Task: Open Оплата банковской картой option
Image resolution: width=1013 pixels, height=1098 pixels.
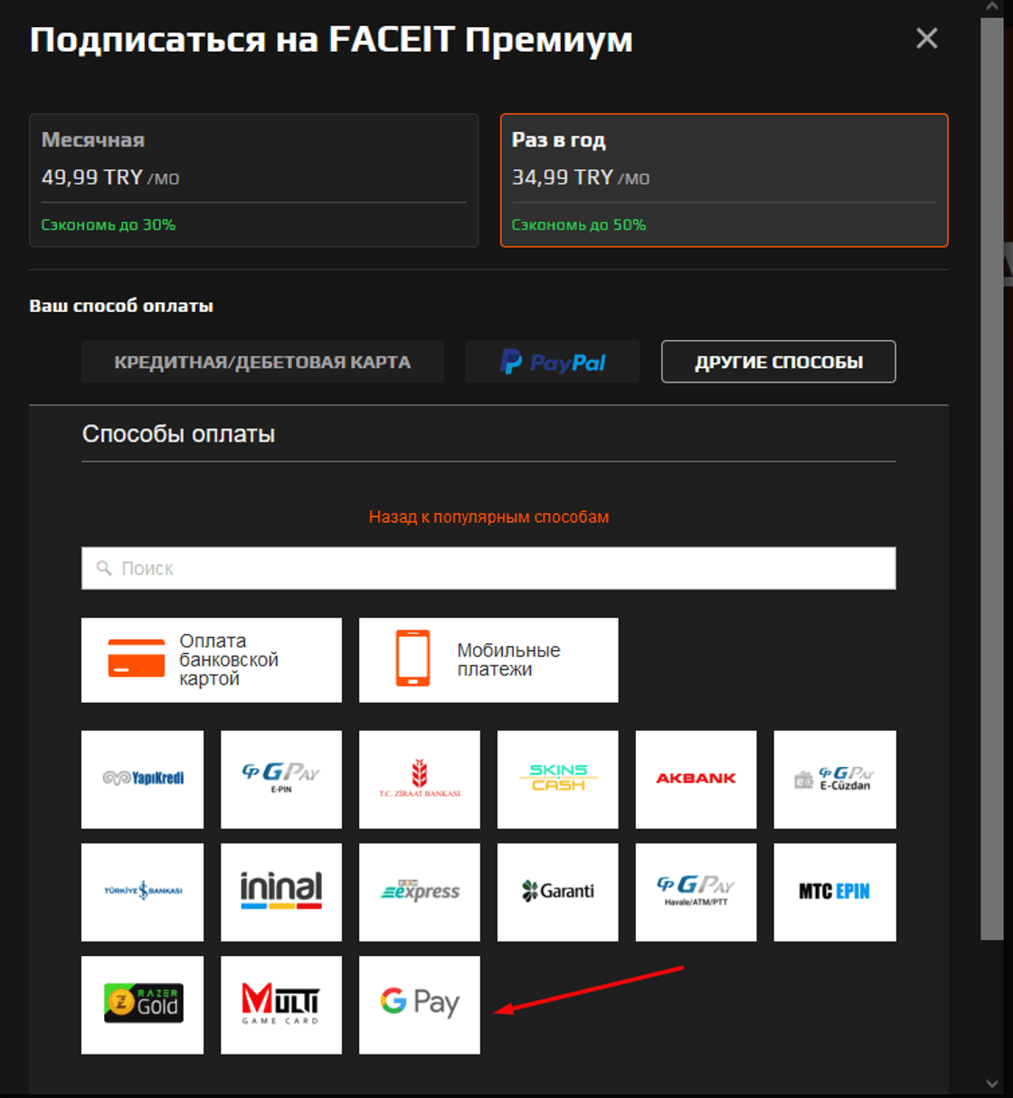Action: [212, 660]
